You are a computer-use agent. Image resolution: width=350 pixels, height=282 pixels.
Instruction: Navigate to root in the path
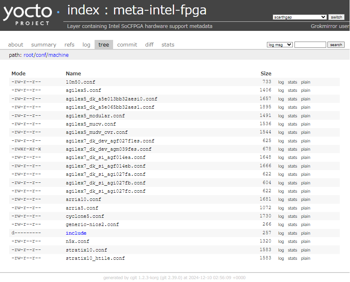click(28, 55)
